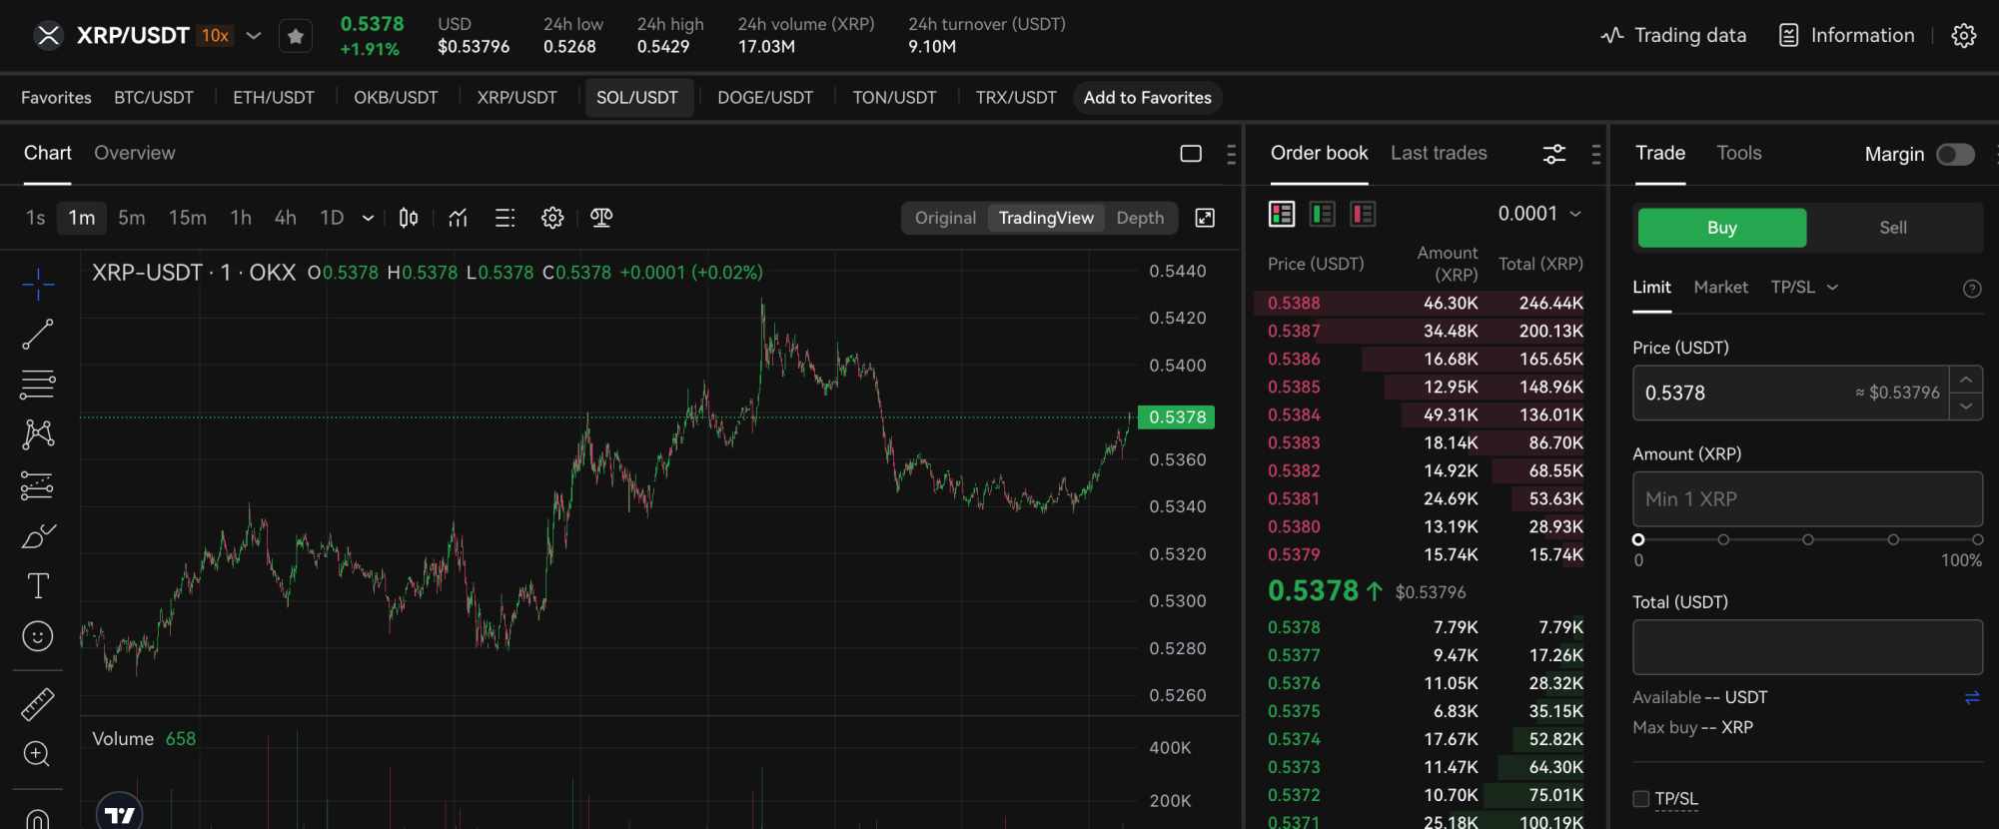Show only sell orders in order book
This screenshot has width=1999, height=829.
click(x=1363, y=214)
